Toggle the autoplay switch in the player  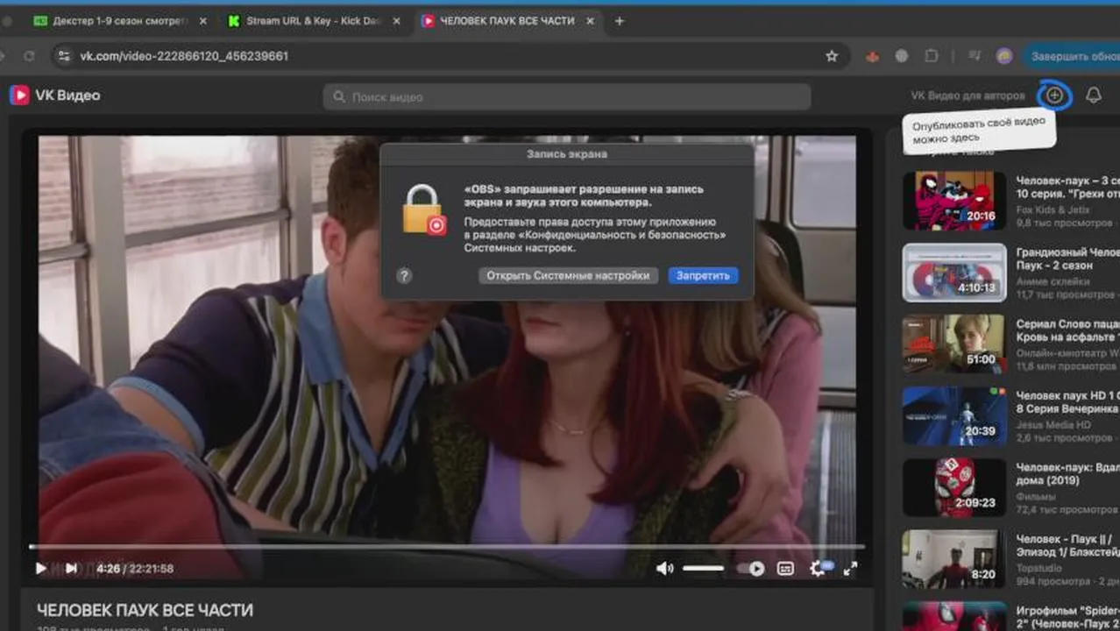(751, 568)
